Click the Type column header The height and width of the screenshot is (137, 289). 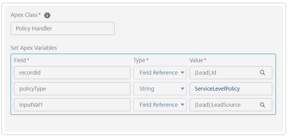click(x=139, y=60)
